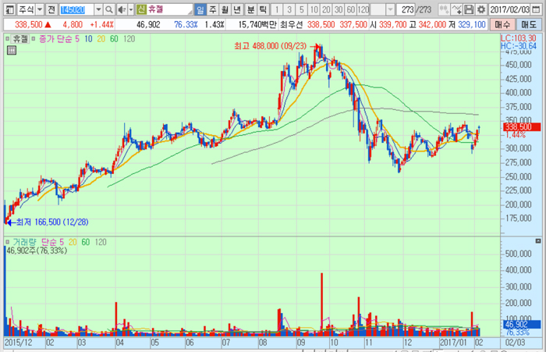Screen dimensions: 546x352
Task: Click the stock code input field 145020
Action: (x=76, y=10)
